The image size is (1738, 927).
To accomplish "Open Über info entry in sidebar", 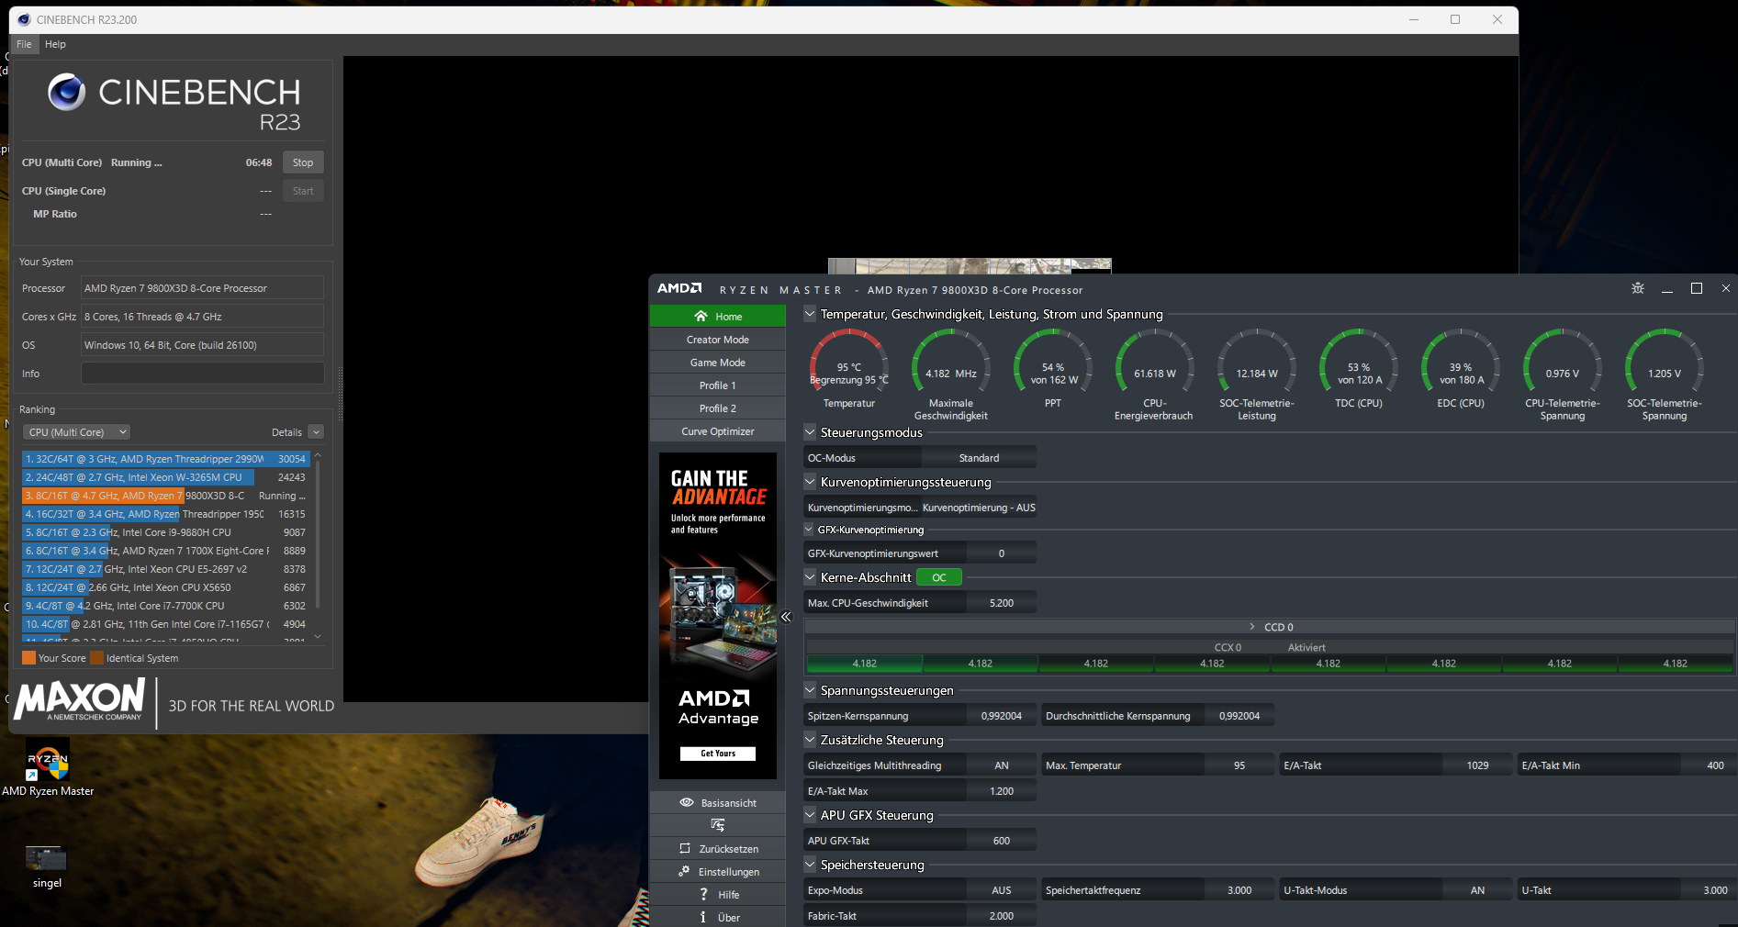I will [717, 917].
